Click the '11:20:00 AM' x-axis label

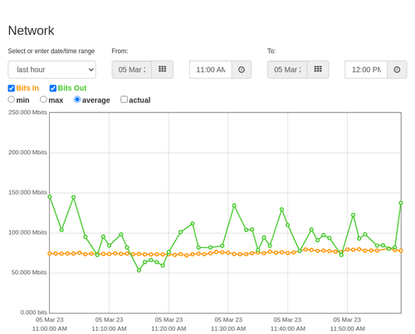tap(168, 329)
